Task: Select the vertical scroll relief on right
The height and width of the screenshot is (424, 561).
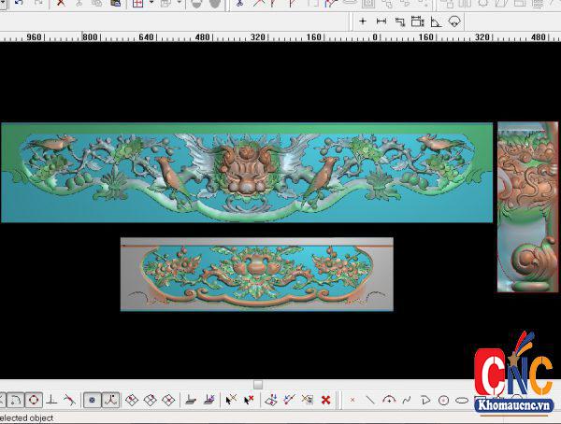Action: 527,205
